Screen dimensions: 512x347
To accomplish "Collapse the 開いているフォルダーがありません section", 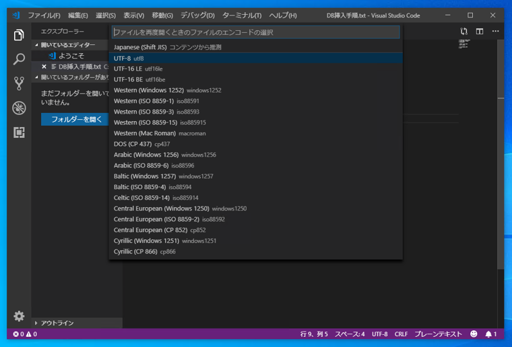I will 71,77.
